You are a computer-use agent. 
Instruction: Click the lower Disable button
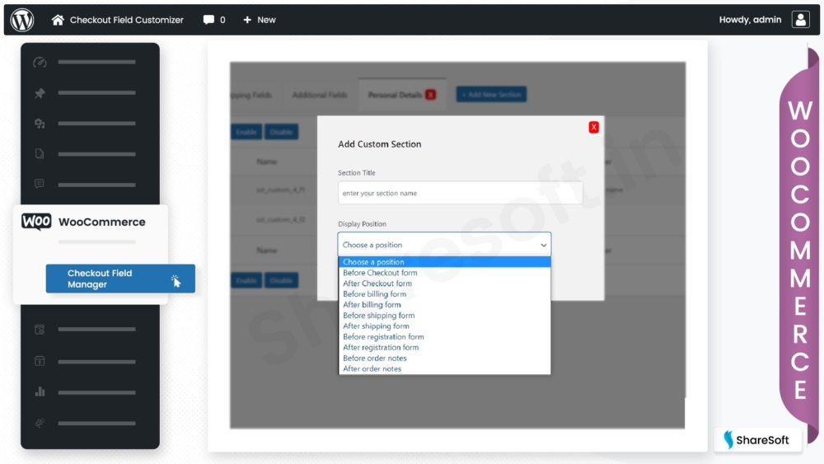pyautogui.click(x=281, y=280)
